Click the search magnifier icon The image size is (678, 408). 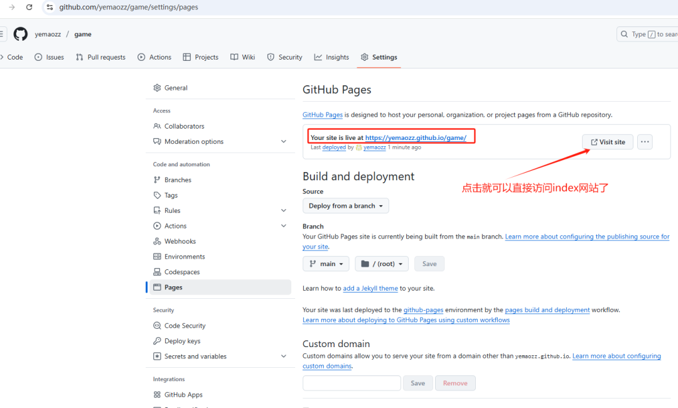pyautogui.click(x=624, y=34)
